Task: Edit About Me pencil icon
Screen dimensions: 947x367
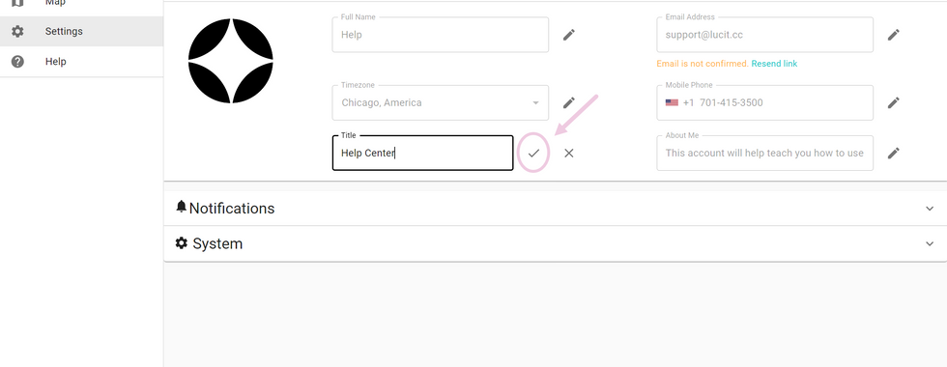Action: [893, 154]
